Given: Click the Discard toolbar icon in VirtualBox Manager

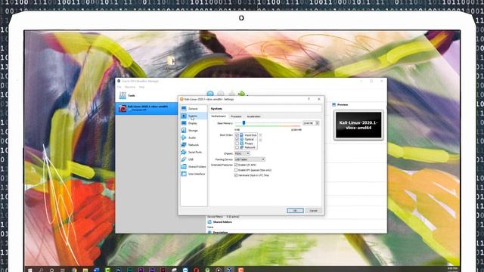Looking at the screenshot, I should click(x=231, y=93).
